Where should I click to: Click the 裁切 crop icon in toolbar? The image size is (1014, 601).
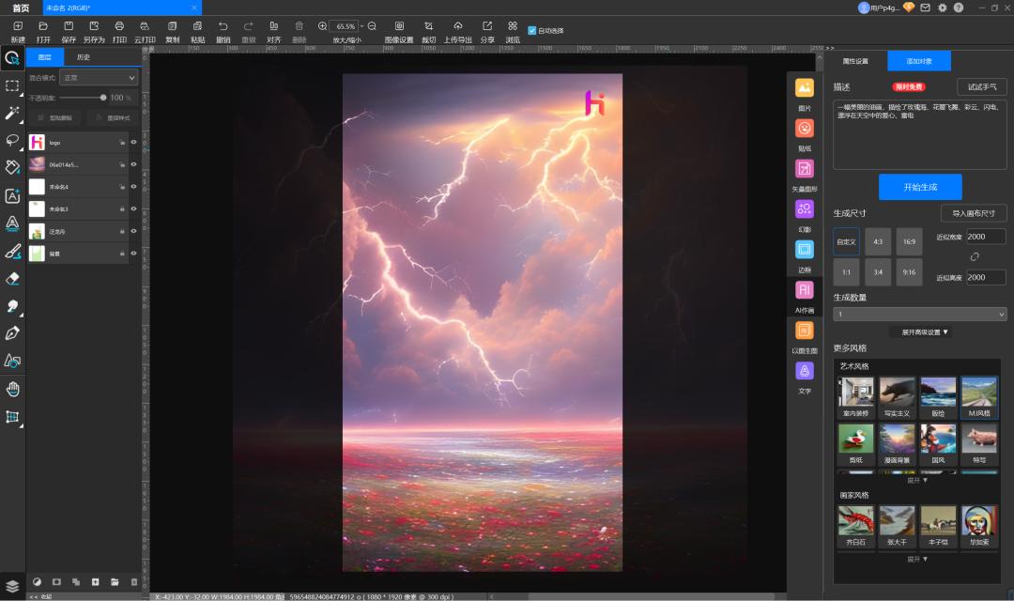pos(428,26)
